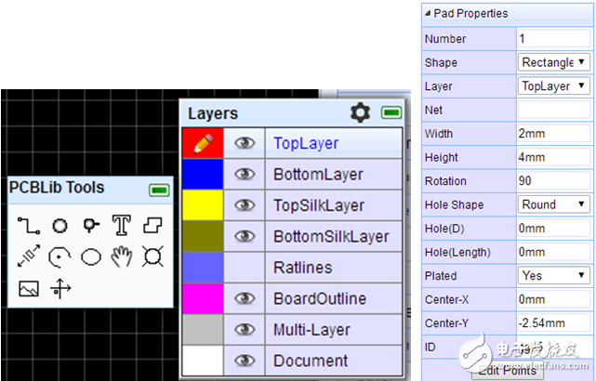Click the Edit Points button
Viewport: 596px width, 381px height.
pyautogui.click(x=505, y=371)
